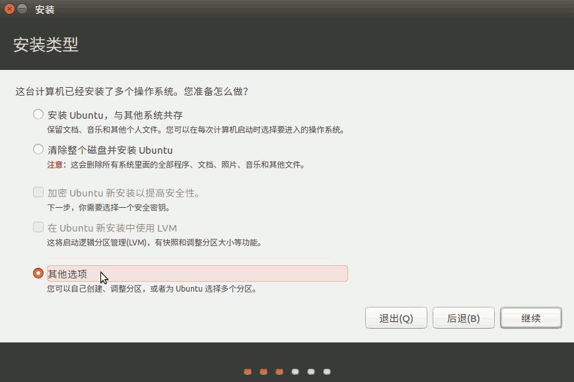Minimize the installer window
Image resolution: width=574 pixels, height=382 pixels.
click(22, 9)
